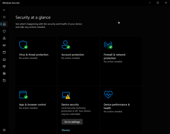The image size is (170, 134).
Task: Open the Device performance & health title
Action: point(117,106)
